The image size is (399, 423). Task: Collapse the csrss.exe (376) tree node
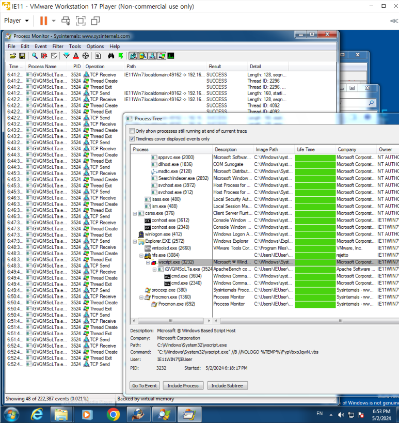click(135, 213)
